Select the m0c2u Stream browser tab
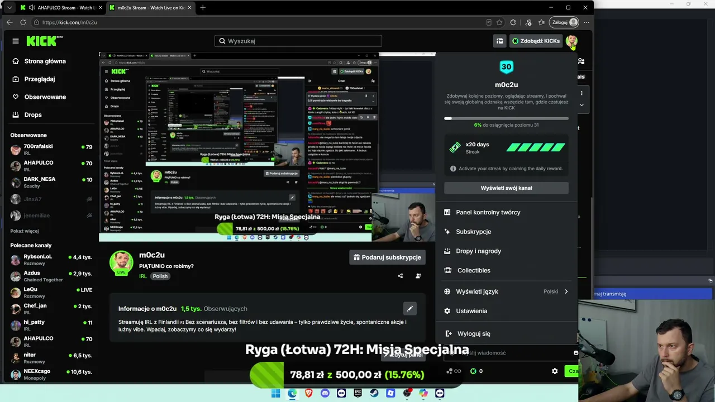The image size is (715, 402). 150,7
